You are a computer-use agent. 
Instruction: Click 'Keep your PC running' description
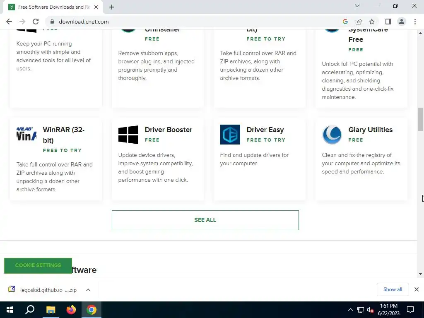tap(53, 56)
